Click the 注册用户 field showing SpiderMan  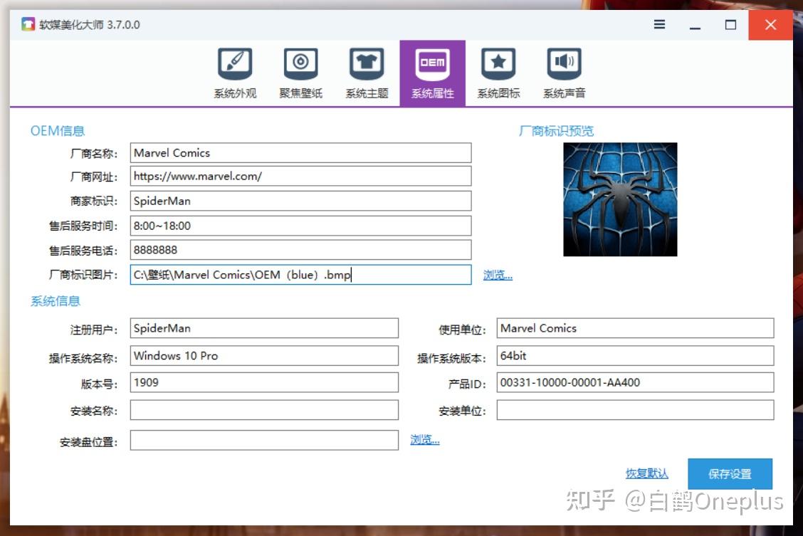(263, 328)
